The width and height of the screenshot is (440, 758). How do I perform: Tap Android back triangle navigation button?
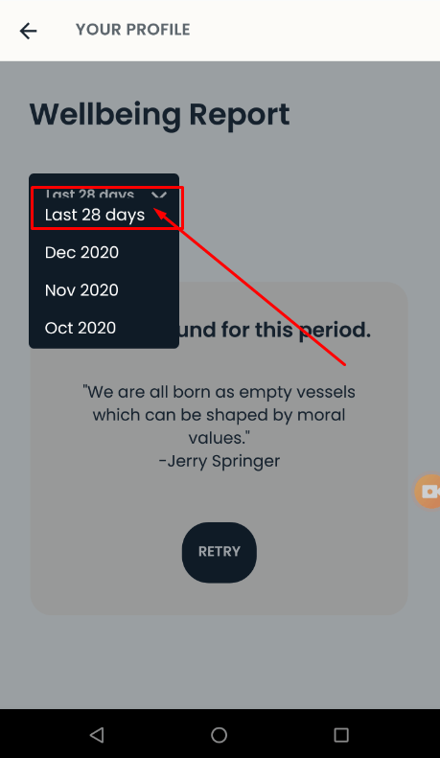[97, 735]
